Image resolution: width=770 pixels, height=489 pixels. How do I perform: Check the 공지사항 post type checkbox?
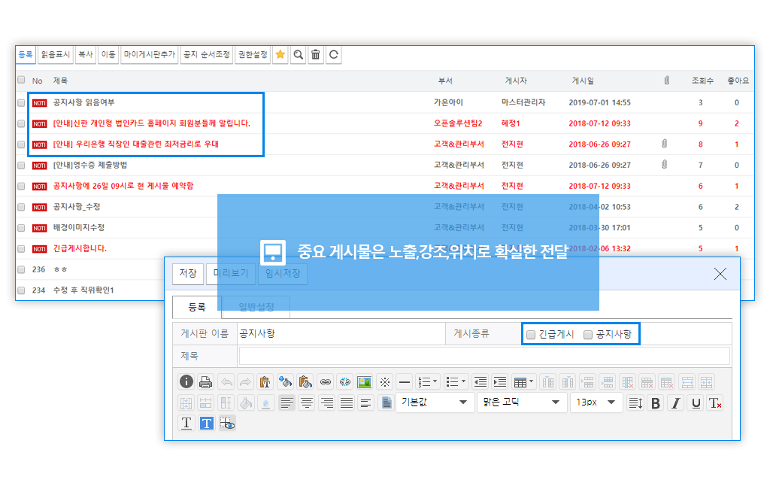coord(588,335)
